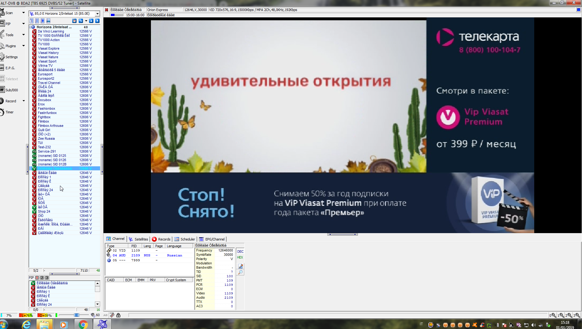Select Viasat History channel
Screen dimensions: 582x329
pos(48,53)
